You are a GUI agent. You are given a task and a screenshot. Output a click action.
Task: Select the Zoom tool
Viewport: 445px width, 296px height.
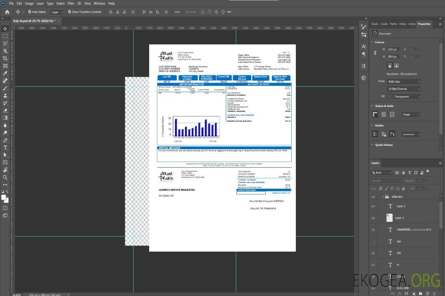(x=5, y=177)
